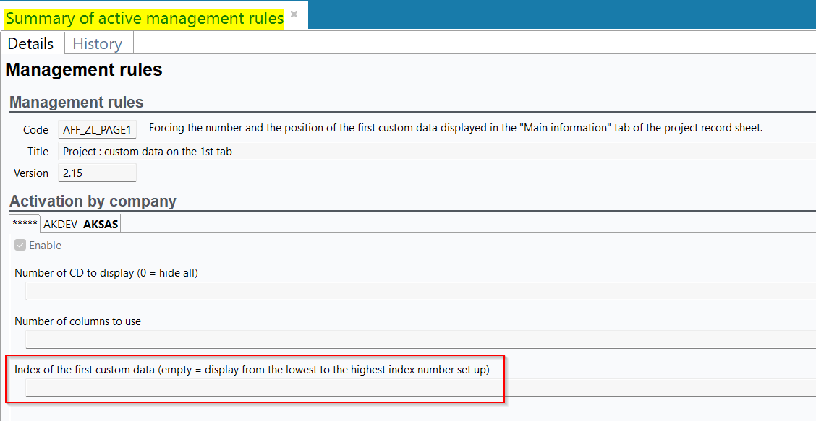Toggle the Enable checkbox
Screen dimensions: 816x421
[x=20, y=246]
